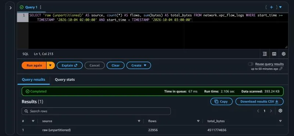The height and width of the screenshot is (136, 294).
Task: Go to the previous results page
Action: click(258, 111)
